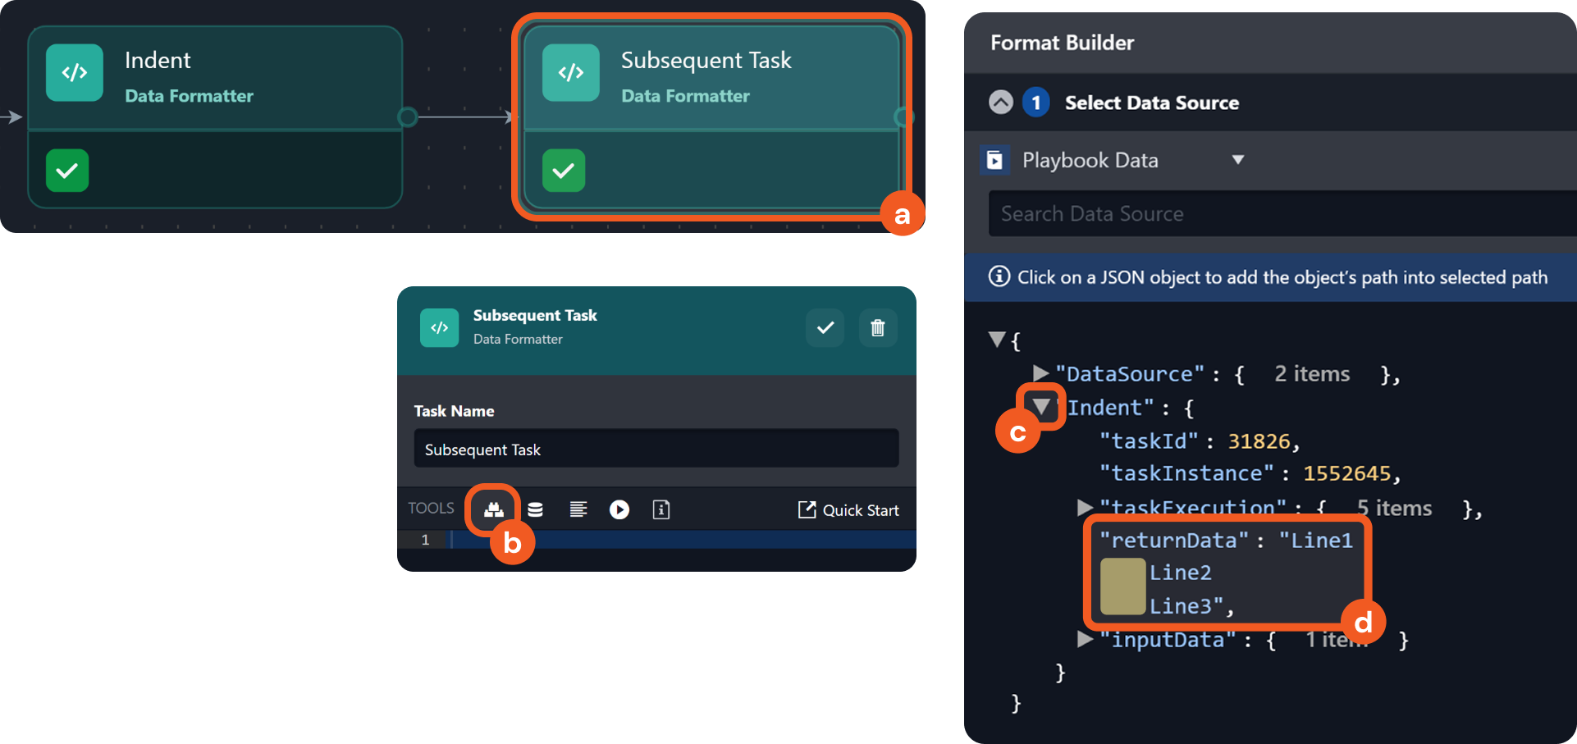Click the Indent node code icon
Viewport: 1577px width, 744px height.
click(75, 73)
